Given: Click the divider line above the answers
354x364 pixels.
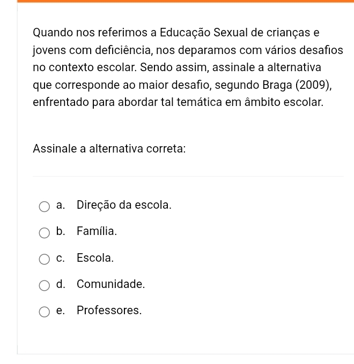Looking at the screenshot, I should pos(188,176).
